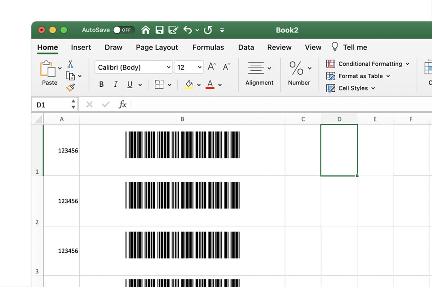Image resolution: width=432 pixels, height=287 pixels.
Task: Select row 2 header
Action: (x=37, y=201)
